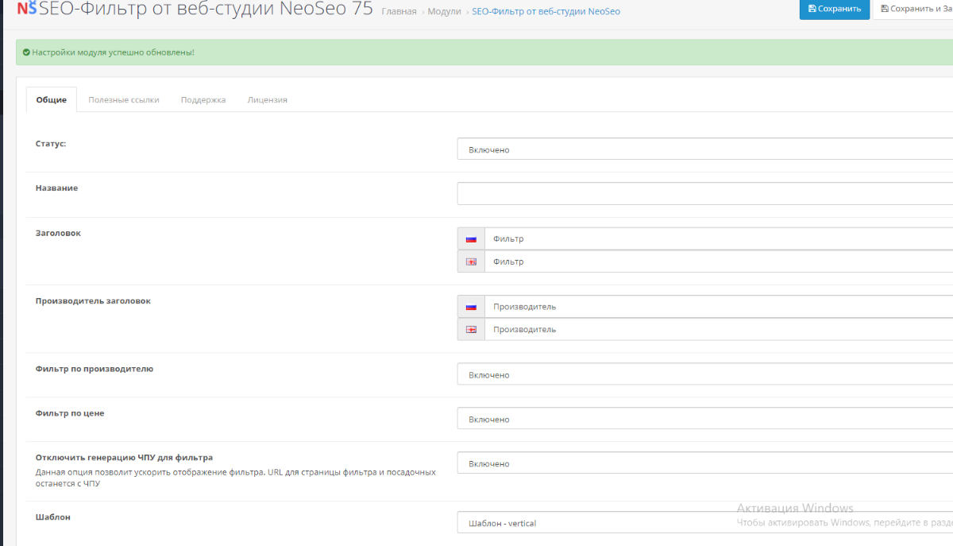The height and width of the screenshot is (546, 953).
Task: Open the Отключить генерацию ЧПУ dropdown
Action: pyautogui.click(x=705, y=463)
